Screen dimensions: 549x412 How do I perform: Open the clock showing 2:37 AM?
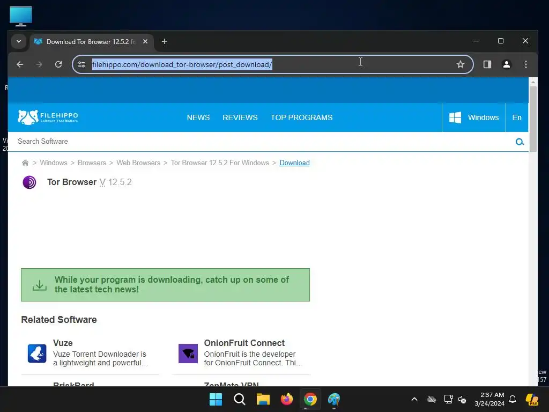(489, 399)
